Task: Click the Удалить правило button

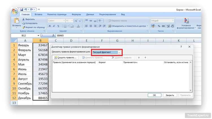Action: (x=122, y=58)
